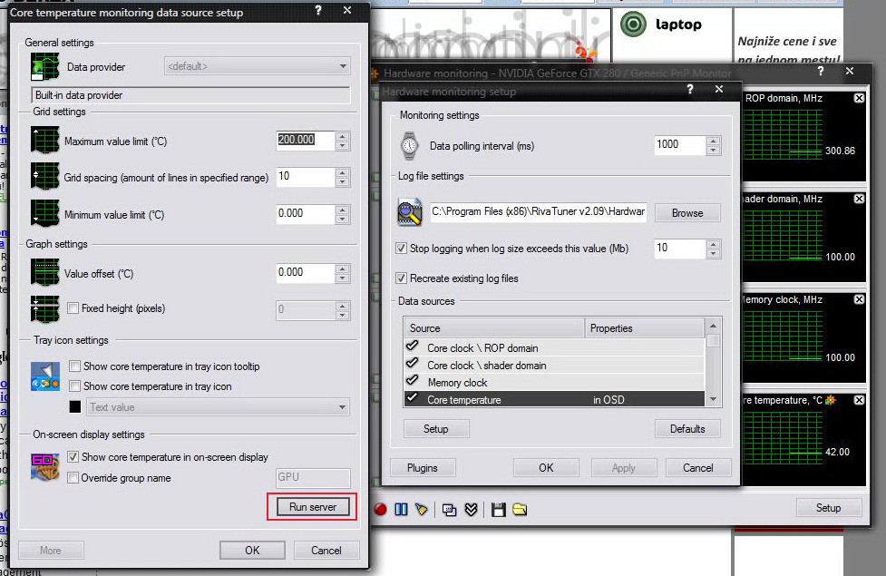Click Browse for log file

[687, 213]
